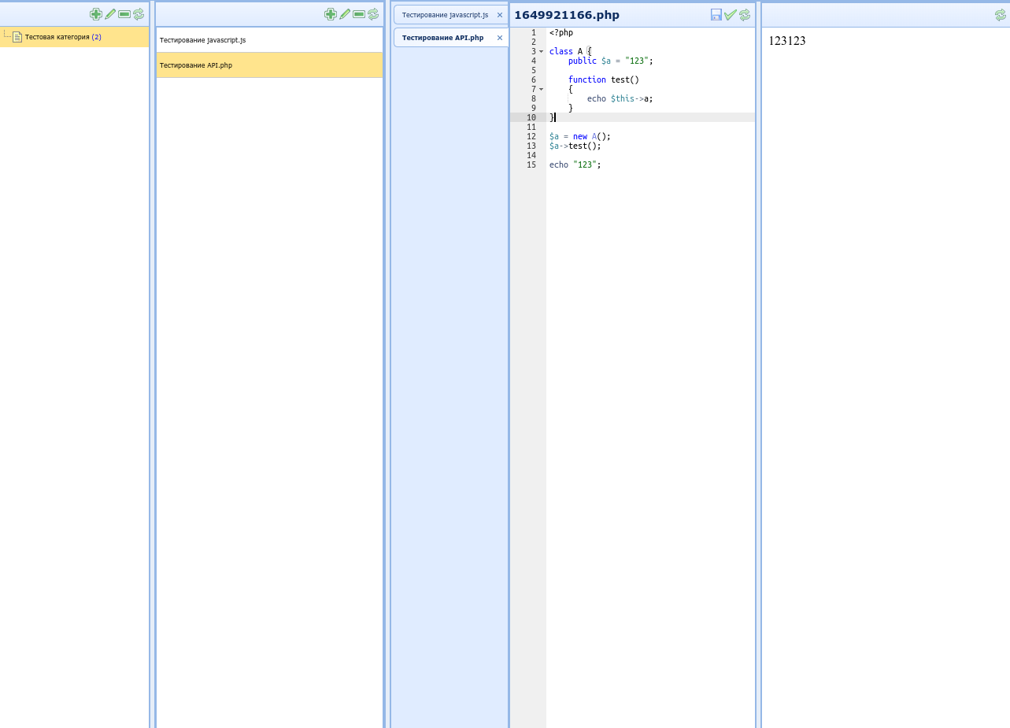The height and width of the screenshot is (728, 1010).
Task: Open Тестирование javascript.js in the files list
Action: (269, 39)
